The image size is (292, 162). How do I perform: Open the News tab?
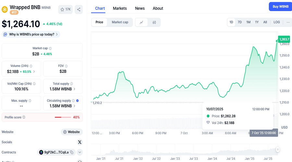(x=140, y=8)
